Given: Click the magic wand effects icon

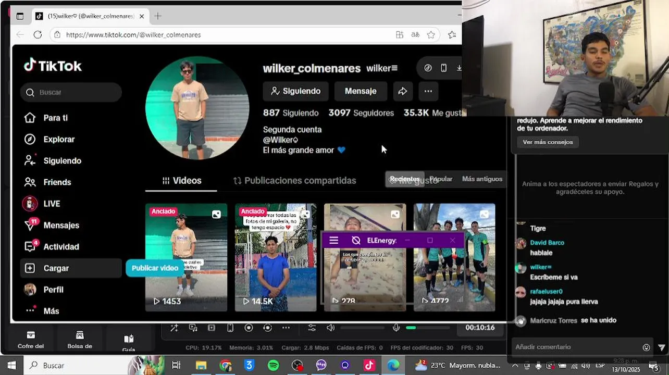Looking at the screenshot, I should (x=174, y=328).
